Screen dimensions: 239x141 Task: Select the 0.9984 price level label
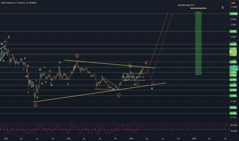click(234, 75)
